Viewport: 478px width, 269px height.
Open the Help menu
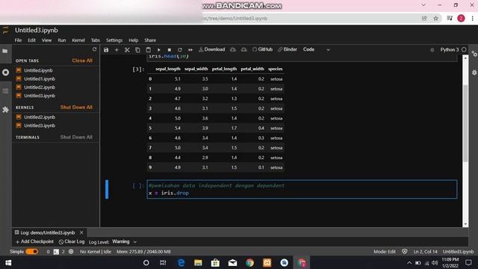133,40
